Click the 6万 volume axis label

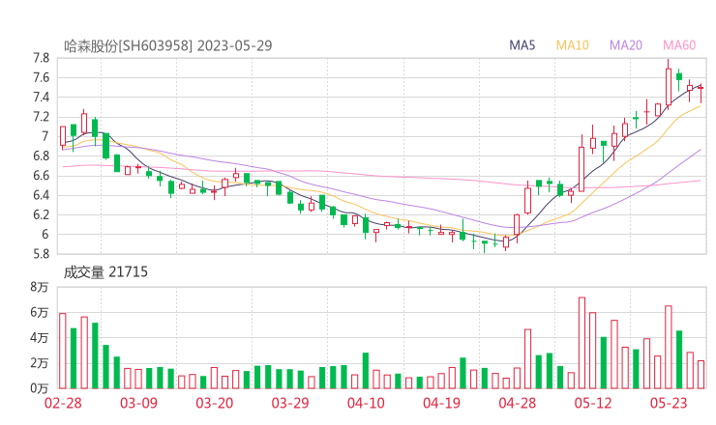tap(40, 312)
